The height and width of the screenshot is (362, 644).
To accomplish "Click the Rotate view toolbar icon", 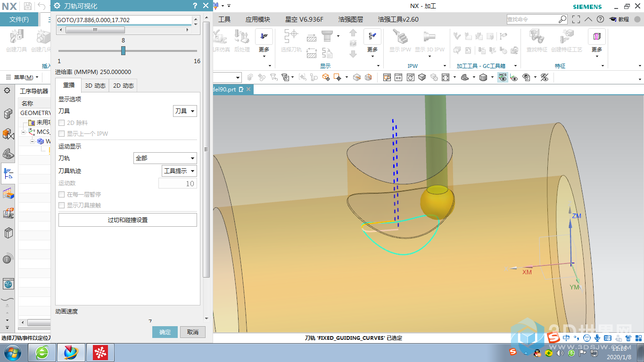I will tap(411, 77).
